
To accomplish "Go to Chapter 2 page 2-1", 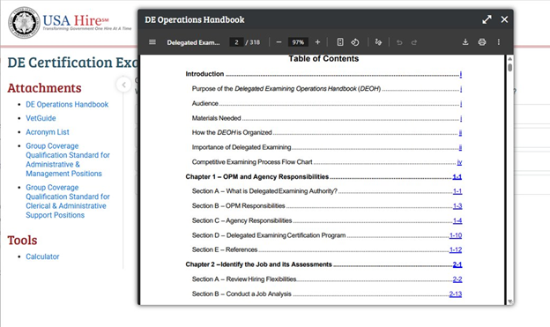I will coord(457,264).
